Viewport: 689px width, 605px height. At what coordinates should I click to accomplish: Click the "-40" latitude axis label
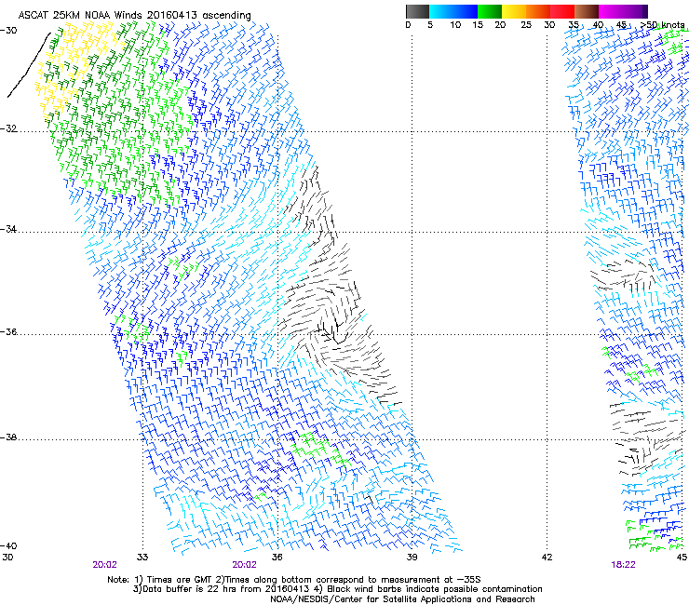(9, 545)
